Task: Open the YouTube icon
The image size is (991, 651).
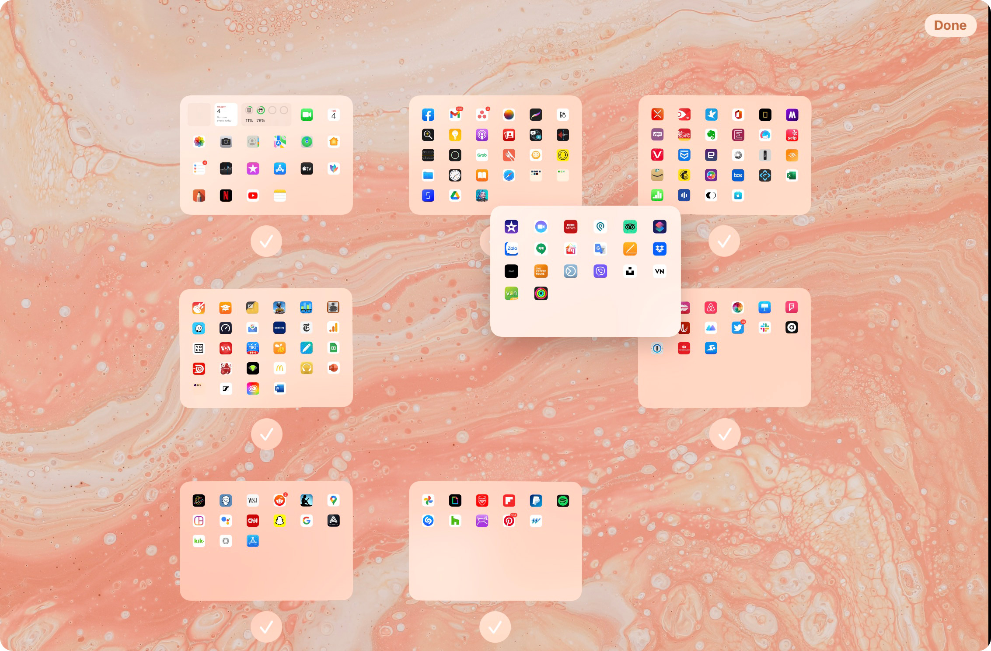Action: pos(253,196)
